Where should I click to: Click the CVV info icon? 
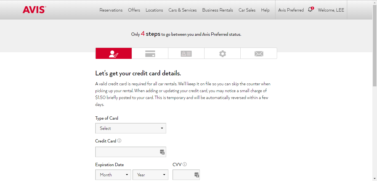[x=185, y=164]
